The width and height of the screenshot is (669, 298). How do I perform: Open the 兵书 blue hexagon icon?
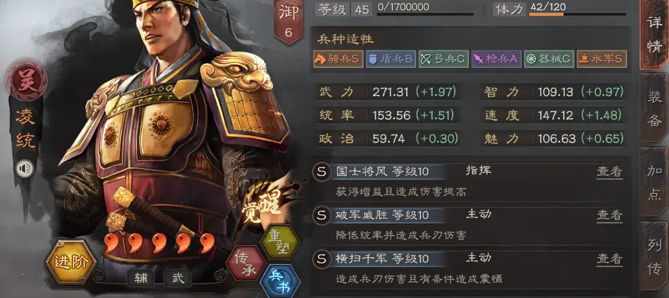pos(281,282)
